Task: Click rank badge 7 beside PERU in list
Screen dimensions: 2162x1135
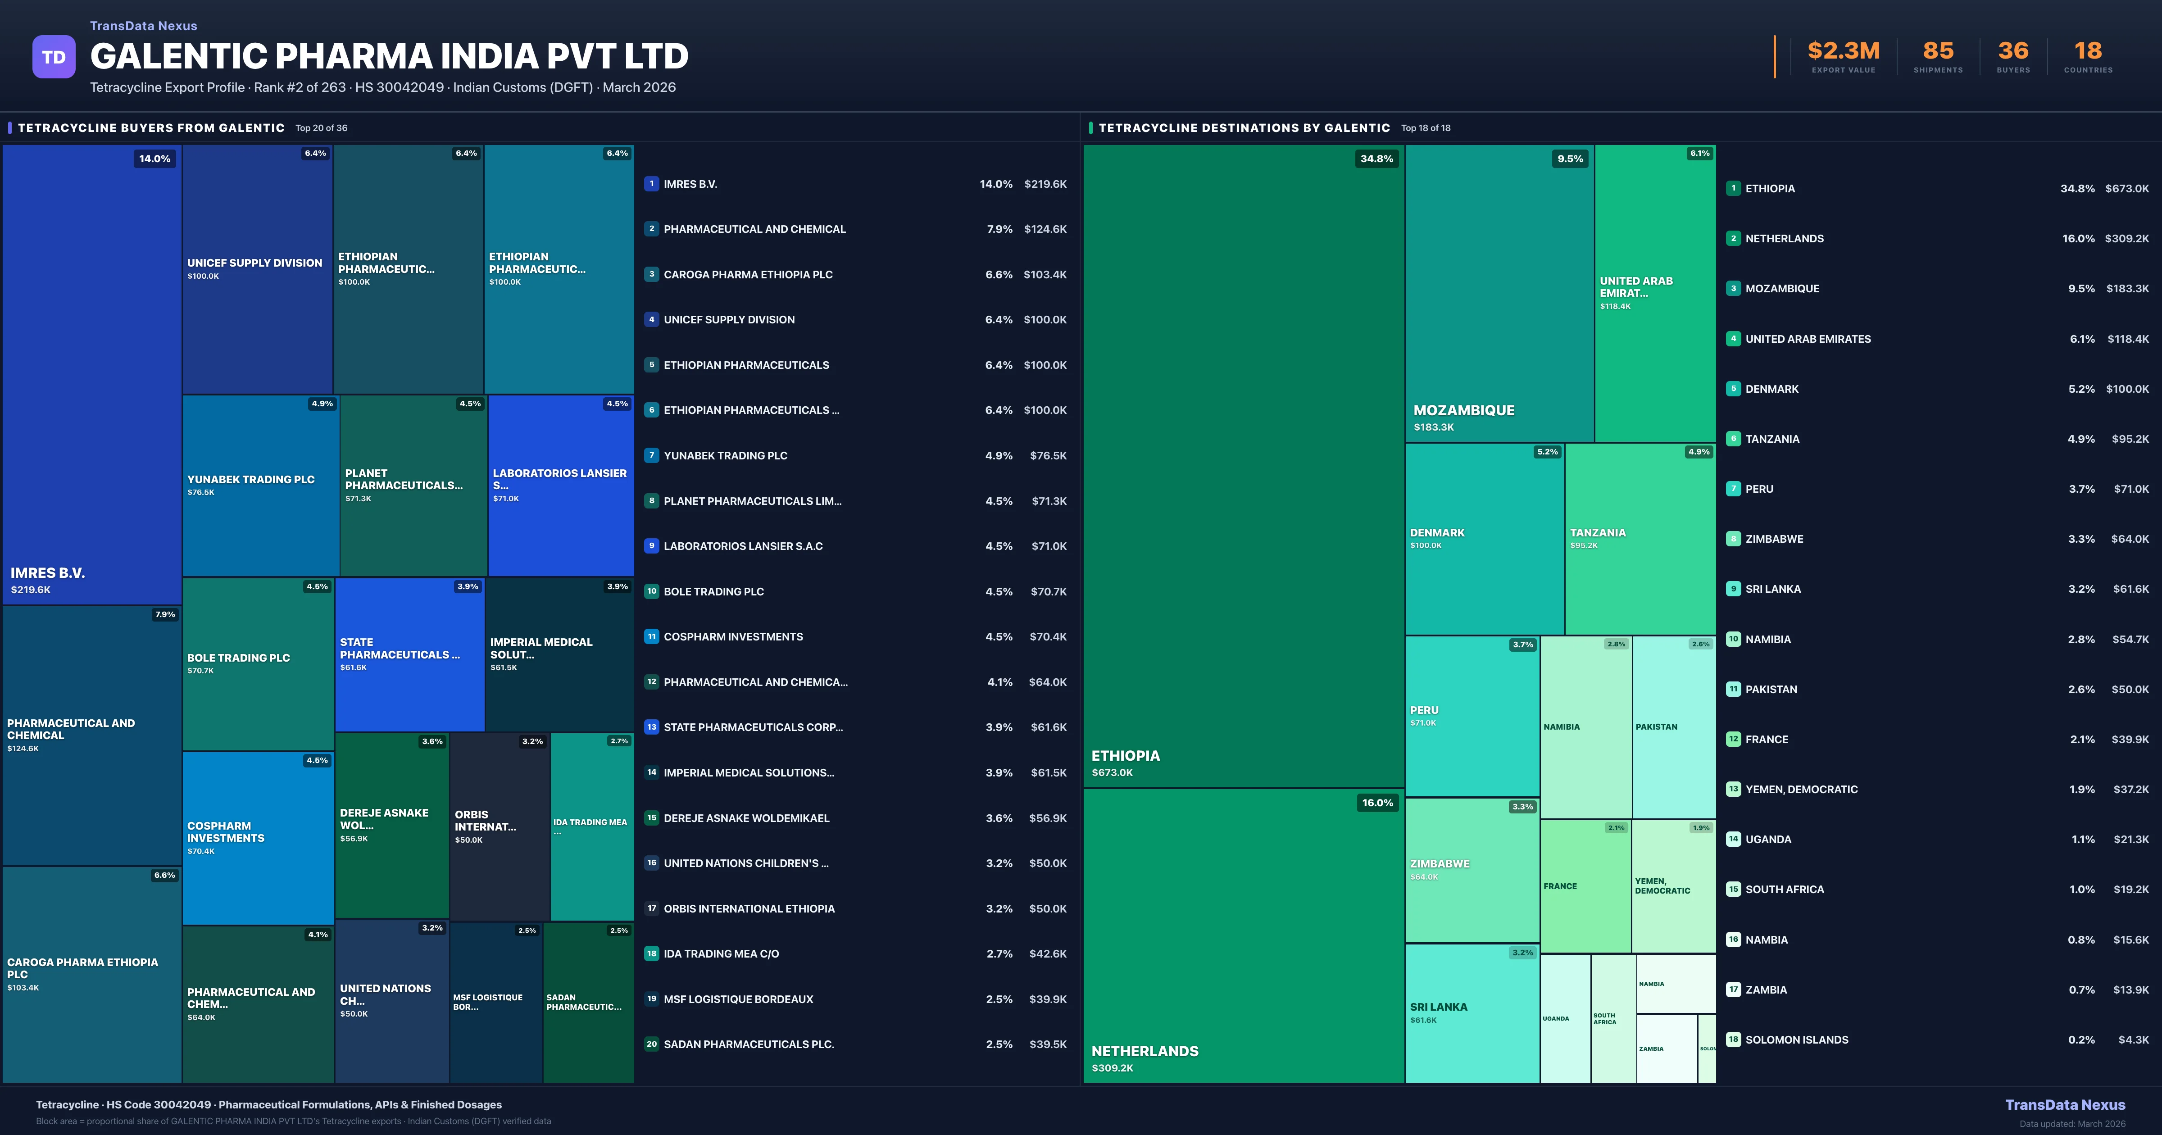Action: tap(1733, 489)
